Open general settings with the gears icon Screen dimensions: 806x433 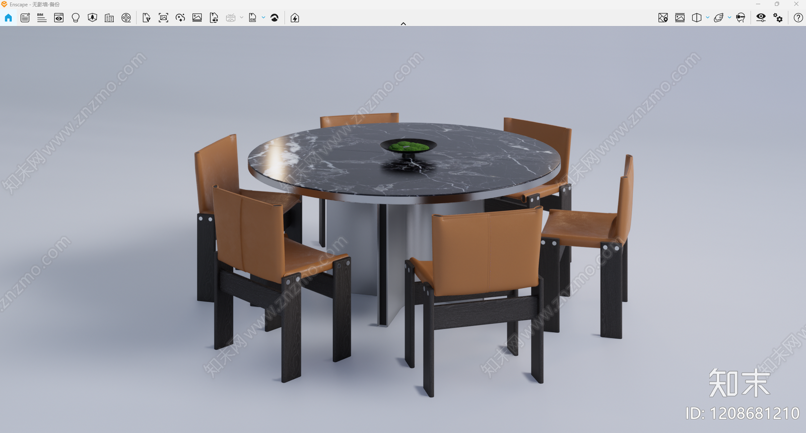coord(778,18)
